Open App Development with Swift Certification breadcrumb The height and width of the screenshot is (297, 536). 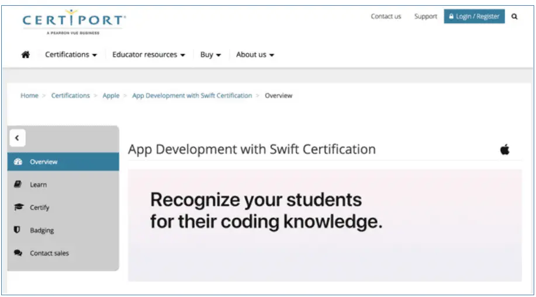(192, 96)
